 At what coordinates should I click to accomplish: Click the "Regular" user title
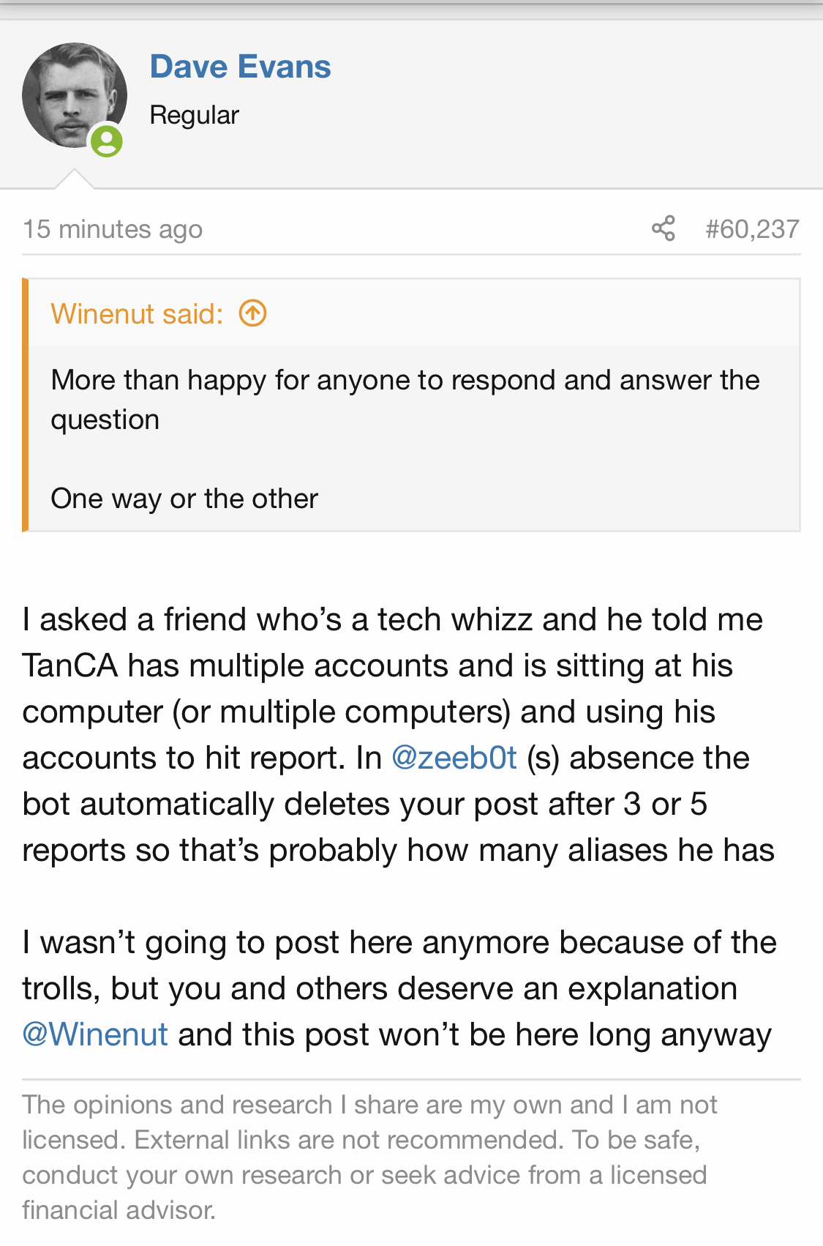click(x=194, y=115)
